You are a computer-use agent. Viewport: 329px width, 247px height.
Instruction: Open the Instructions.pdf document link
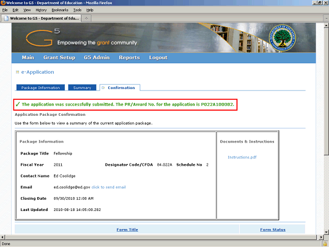coord(242,157)
